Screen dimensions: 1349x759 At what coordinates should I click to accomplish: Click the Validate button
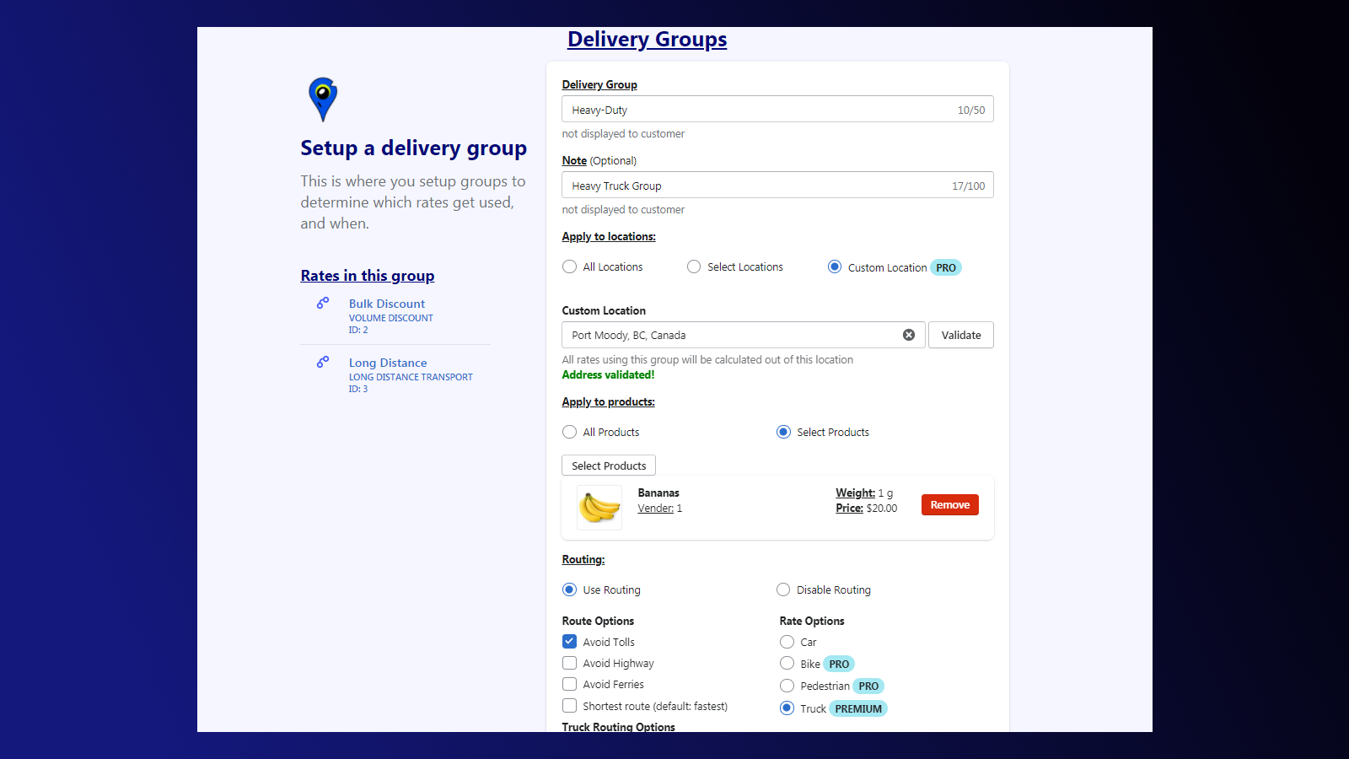pos(961,335)
